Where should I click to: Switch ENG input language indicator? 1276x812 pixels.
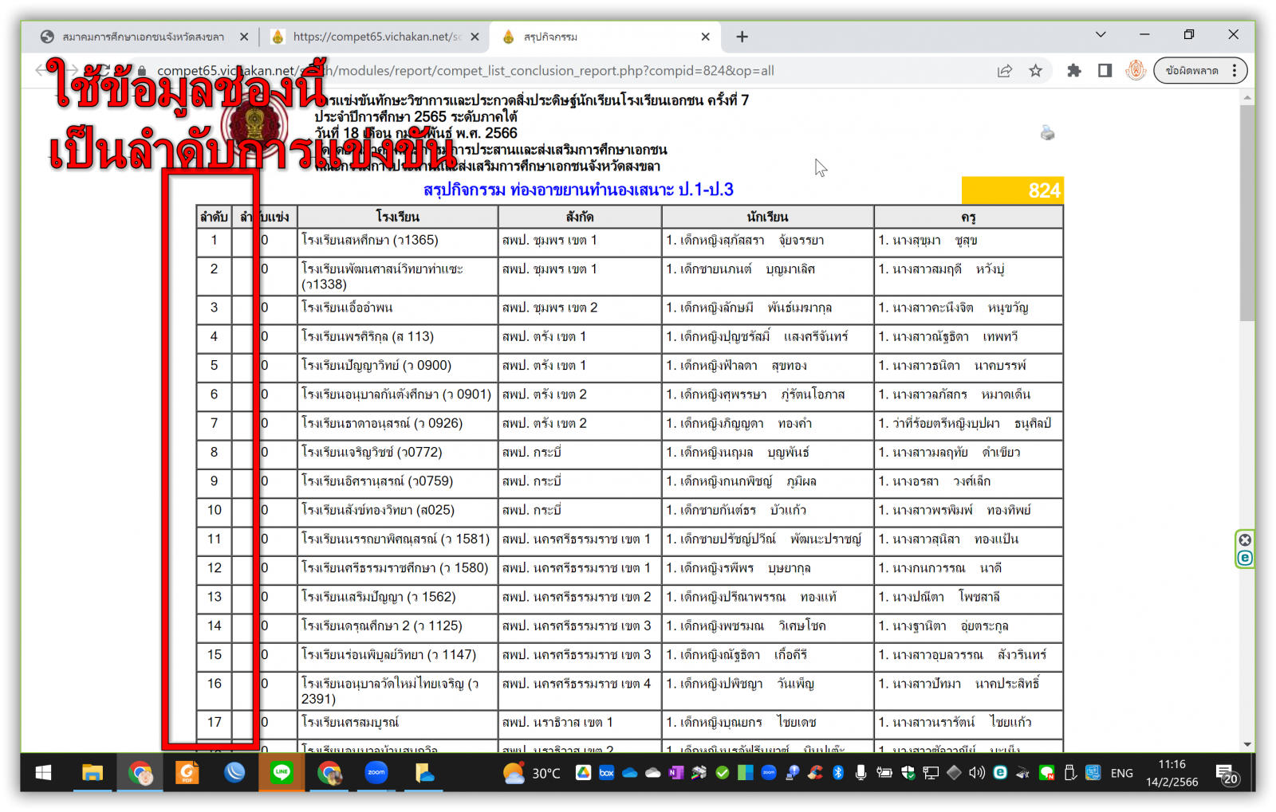[1121, 773]
